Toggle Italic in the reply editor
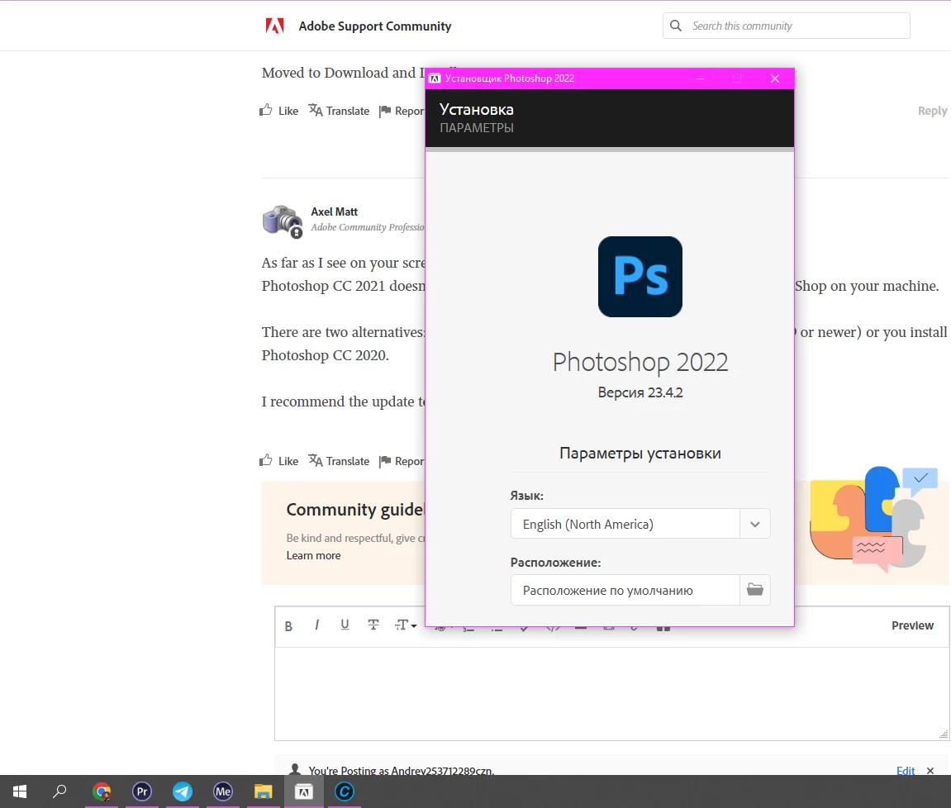This screenshot has width=951, height=808. pos(316,625)
